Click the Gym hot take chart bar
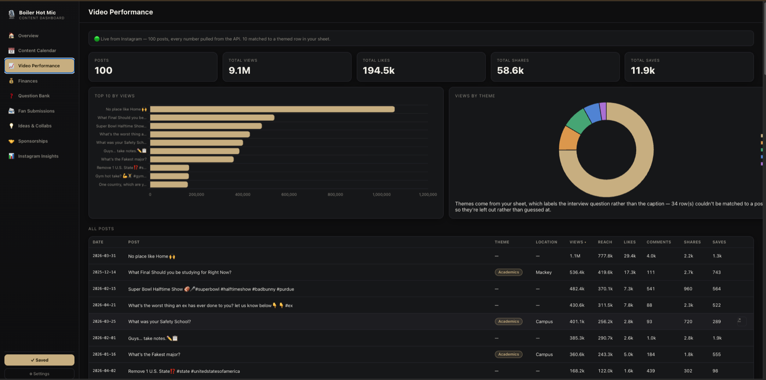The width and height of the screenshot is (766, 380). [x=169, y=176]
